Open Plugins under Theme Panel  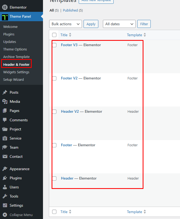click(x=9, y=34)
